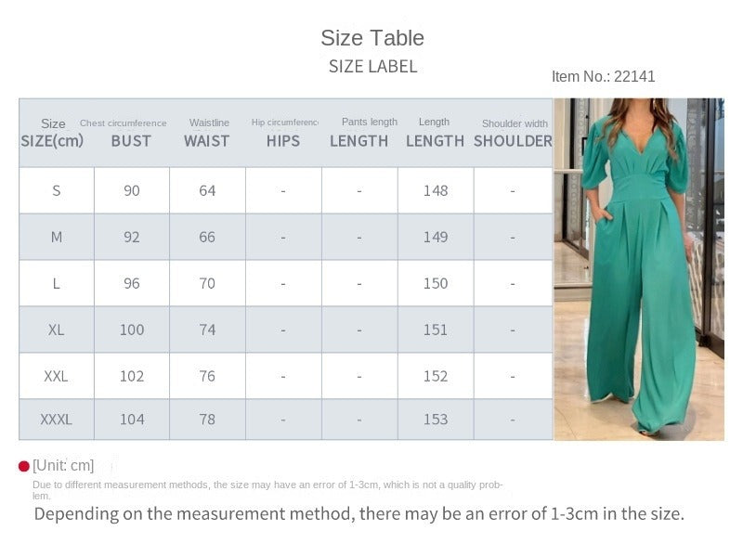Select the XL size row label
Screen dimensions: 743x543
[57, 330]
